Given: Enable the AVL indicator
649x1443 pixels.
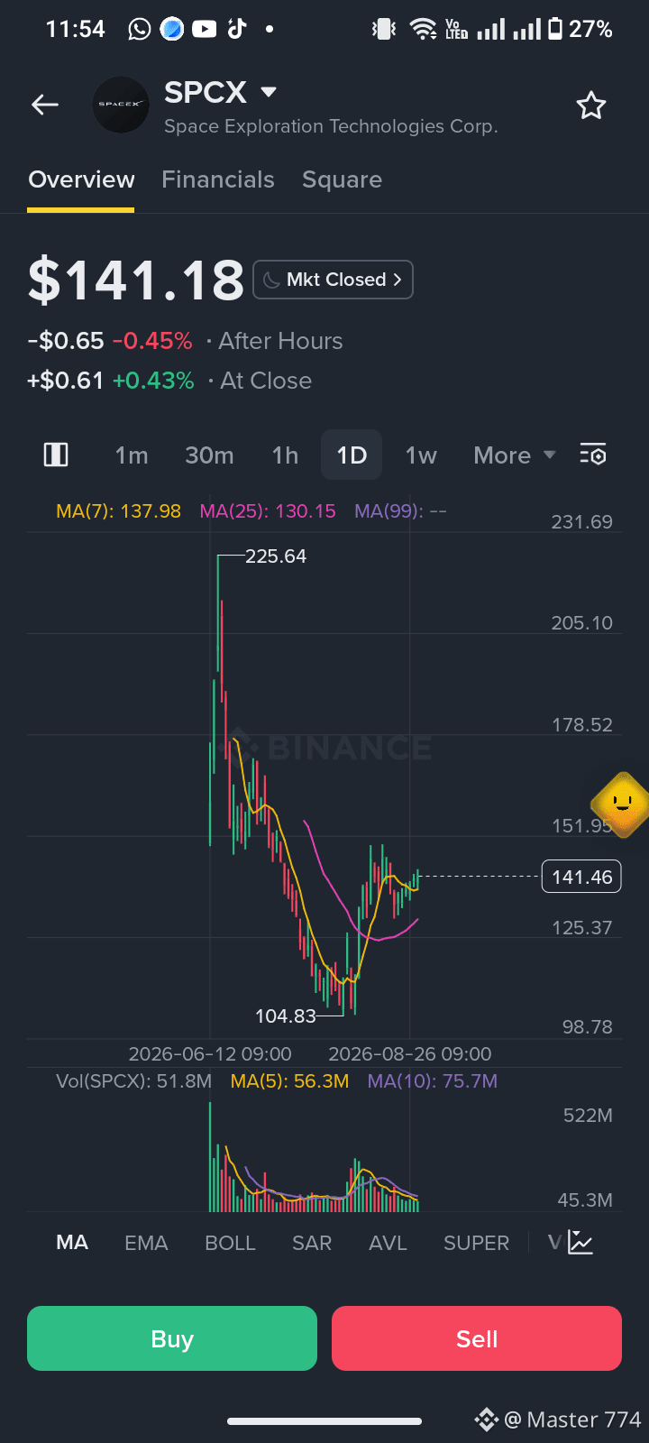Looking at the screenshot, I should pos(388,1243).
